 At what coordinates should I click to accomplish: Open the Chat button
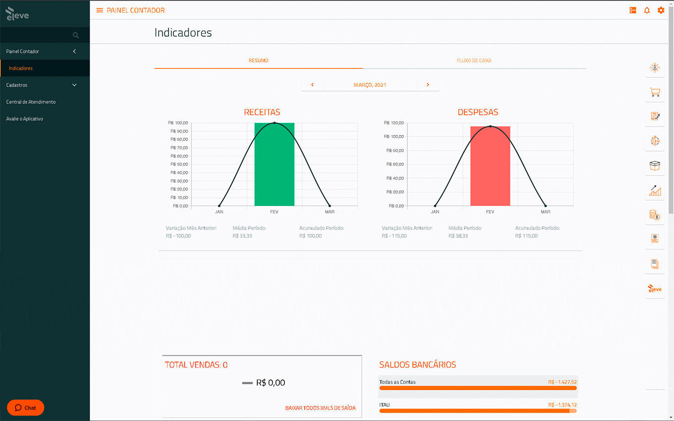tap(26, 408)
